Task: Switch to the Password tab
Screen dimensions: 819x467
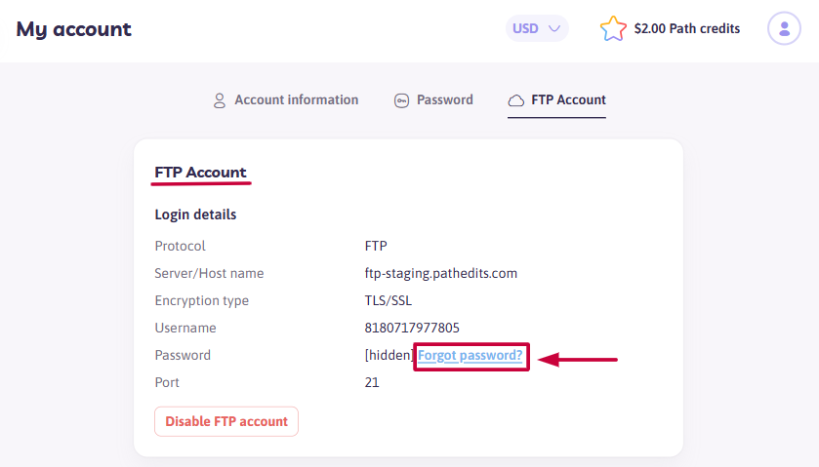Action: pyautogui.click(x=433, y=100)
